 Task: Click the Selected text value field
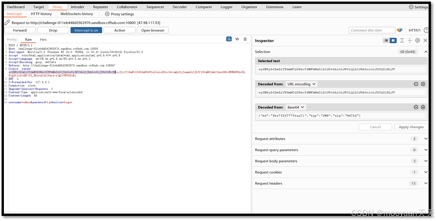coord(341,69)
